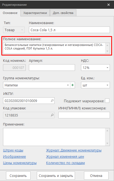Open the НДС 12% dropdown
This screenshot has width=114, height=181.
(x=95, y=68)
